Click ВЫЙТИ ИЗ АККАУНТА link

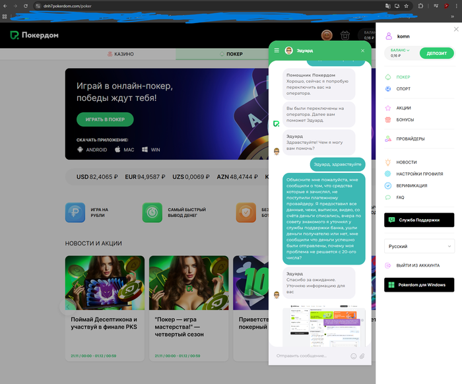pyautogui.click(x=418, y=265)
